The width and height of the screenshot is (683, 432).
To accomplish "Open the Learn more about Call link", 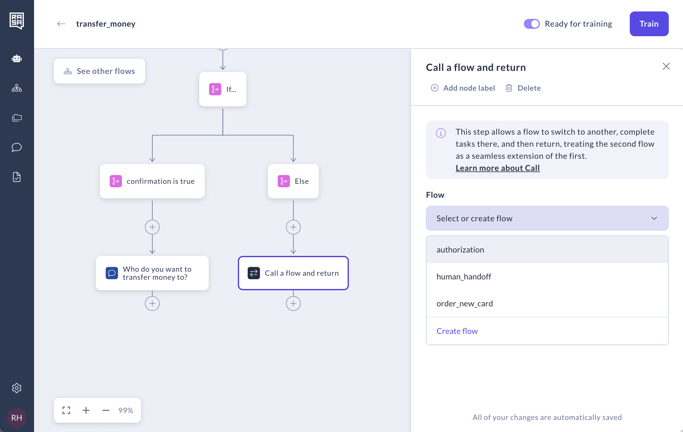I will 498,168.
